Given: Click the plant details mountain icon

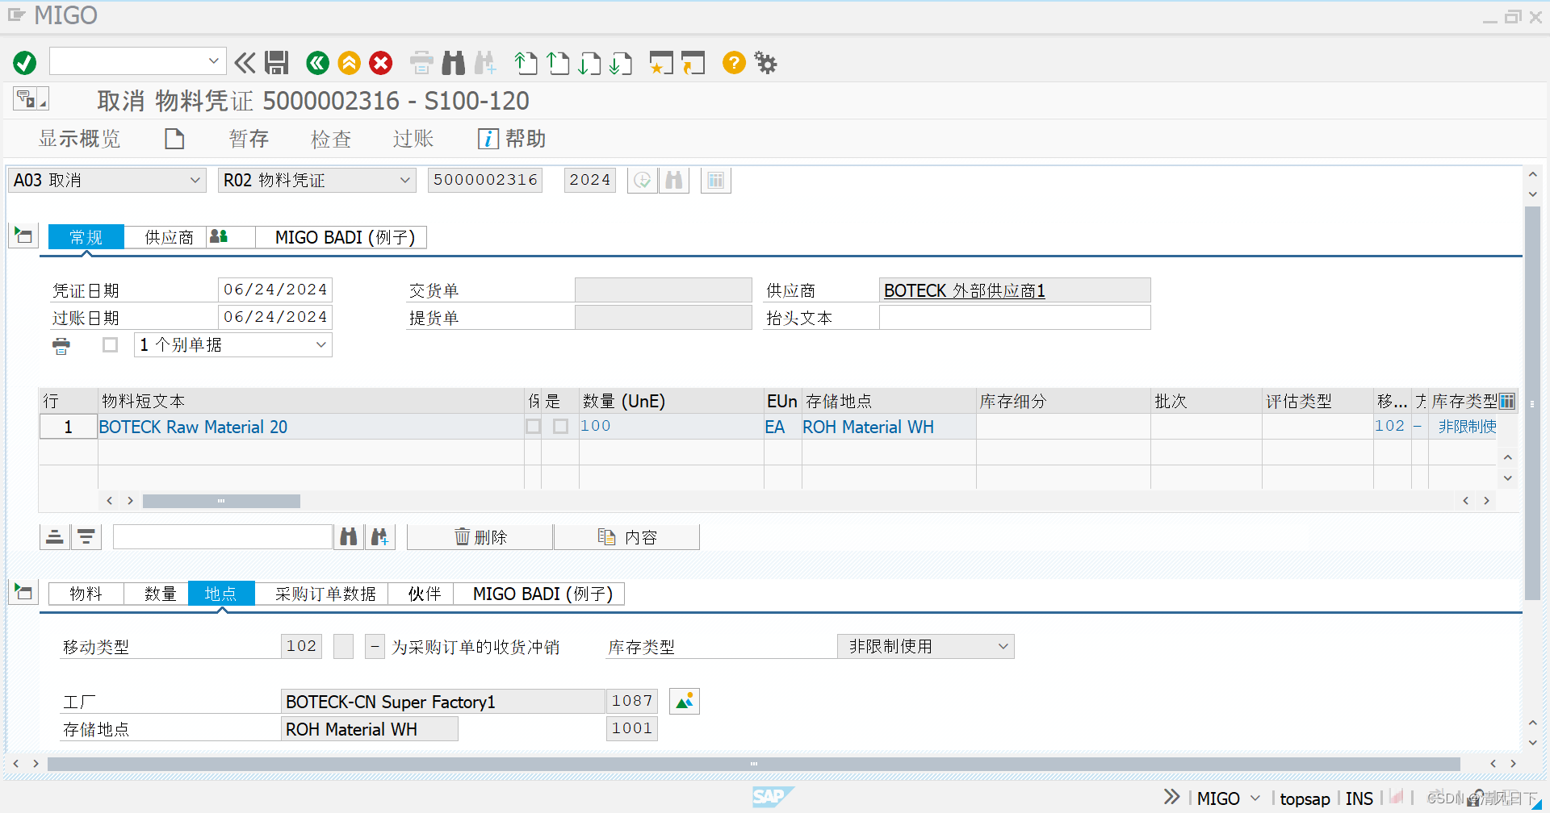Looking at the screenshot, I should pos(685,702).
